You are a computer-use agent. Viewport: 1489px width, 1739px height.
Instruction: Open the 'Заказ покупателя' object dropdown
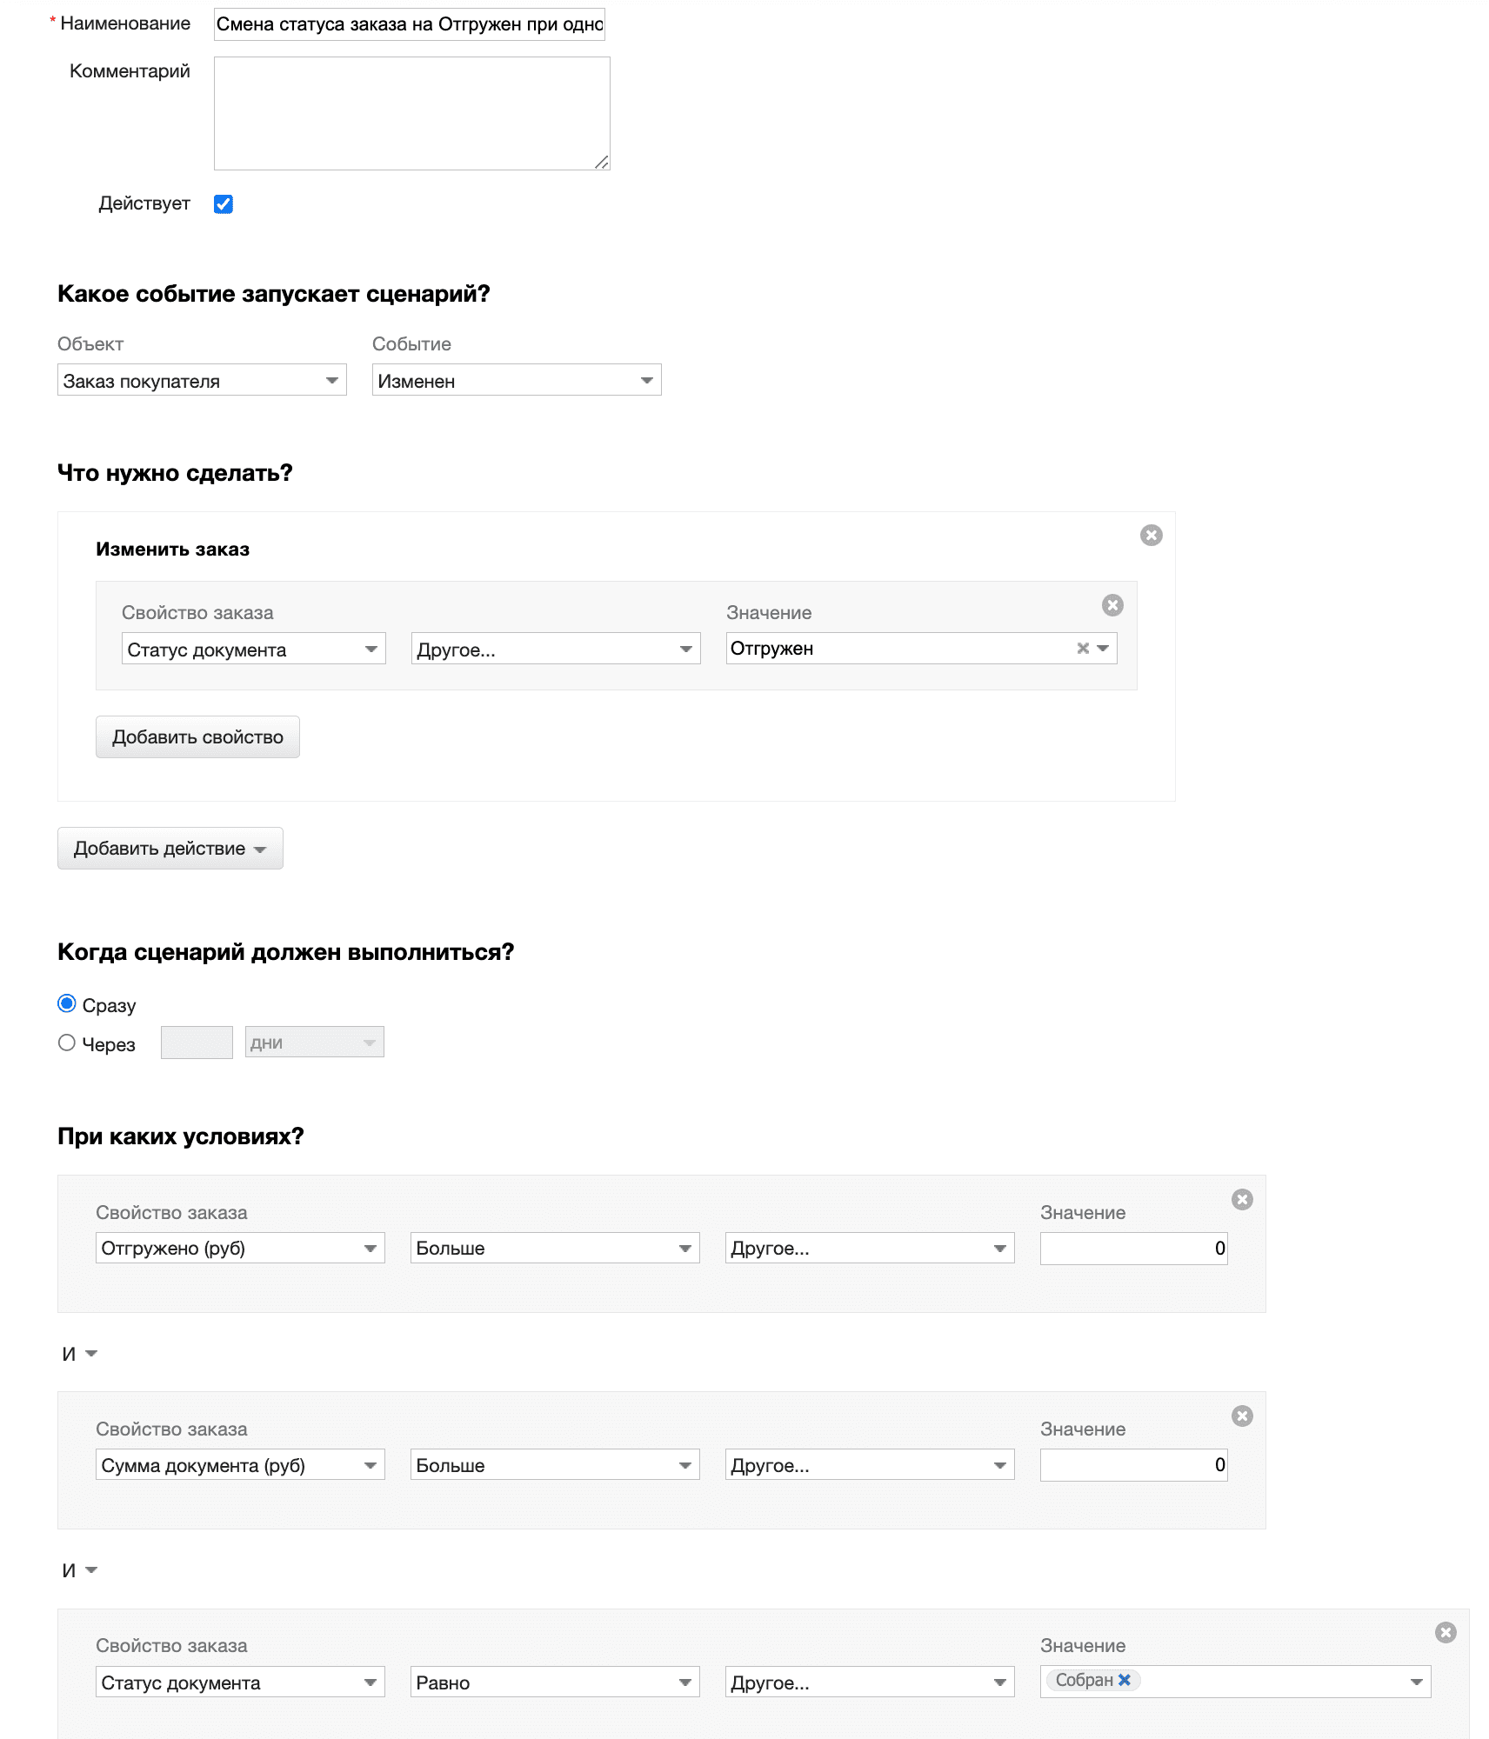[202, 380]
